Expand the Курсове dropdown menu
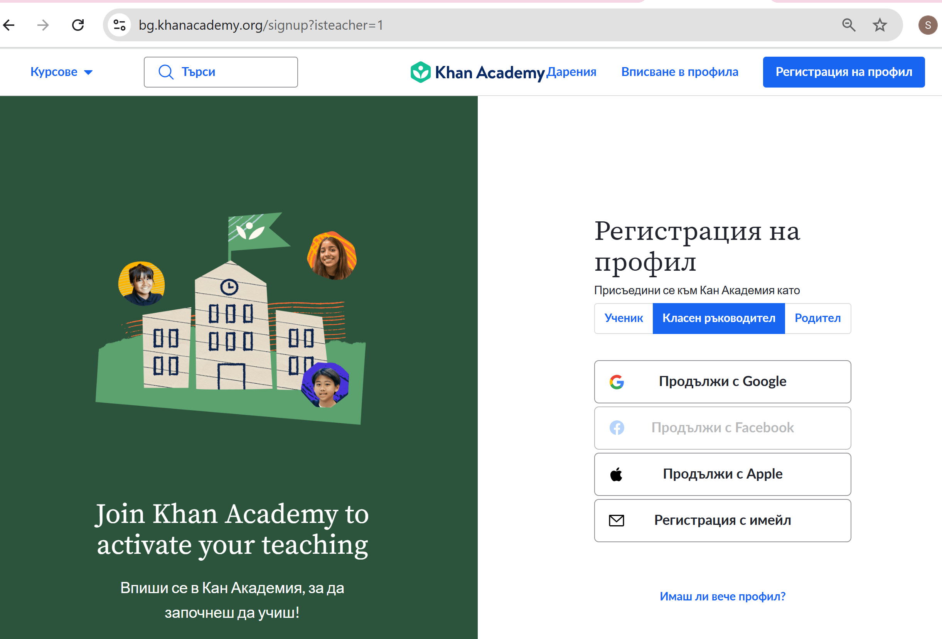The width and height of the screenshot is (942, 639). pos(62,72)
